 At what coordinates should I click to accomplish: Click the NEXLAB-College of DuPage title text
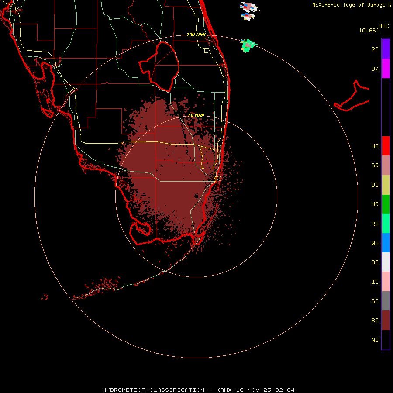pos(348,5)
